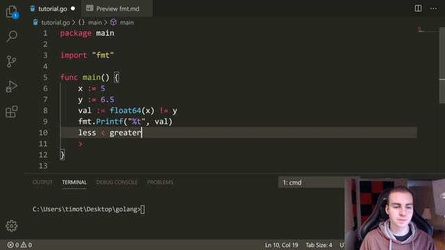Open the OUTPUT panel tab
Image resolution: width=445 pixels, height=250 pixels.
42,182
